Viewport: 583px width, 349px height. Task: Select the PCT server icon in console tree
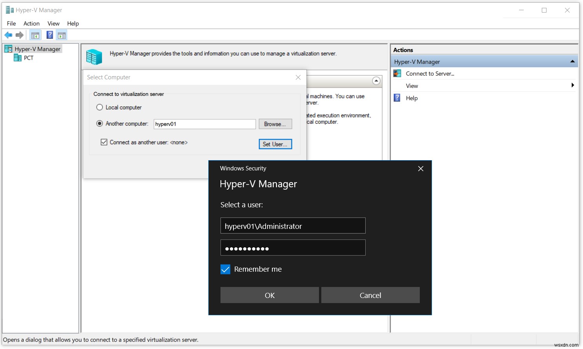[x=18, y=58]
